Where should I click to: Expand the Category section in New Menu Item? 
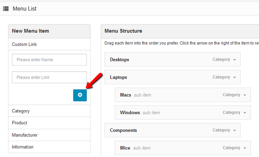(49, 111)
